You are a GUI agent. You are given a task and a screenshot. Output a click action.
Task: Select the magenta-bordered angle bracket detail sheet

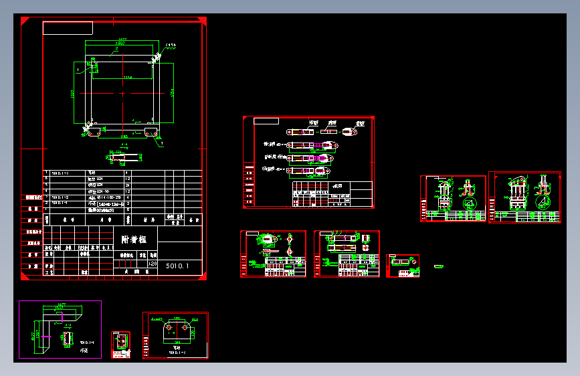tap(60, 329)
